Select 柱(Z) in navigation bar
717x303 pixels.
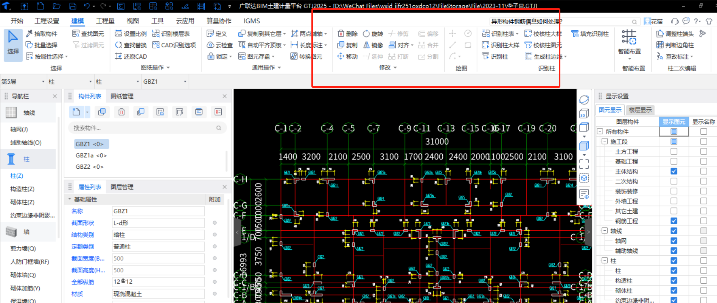(17, 176)
